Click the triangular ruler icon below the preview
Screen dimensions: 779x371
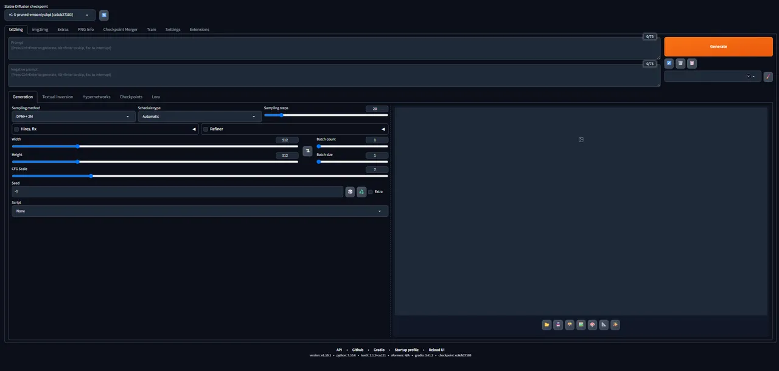pyautogui.click(x=604, y=325)
